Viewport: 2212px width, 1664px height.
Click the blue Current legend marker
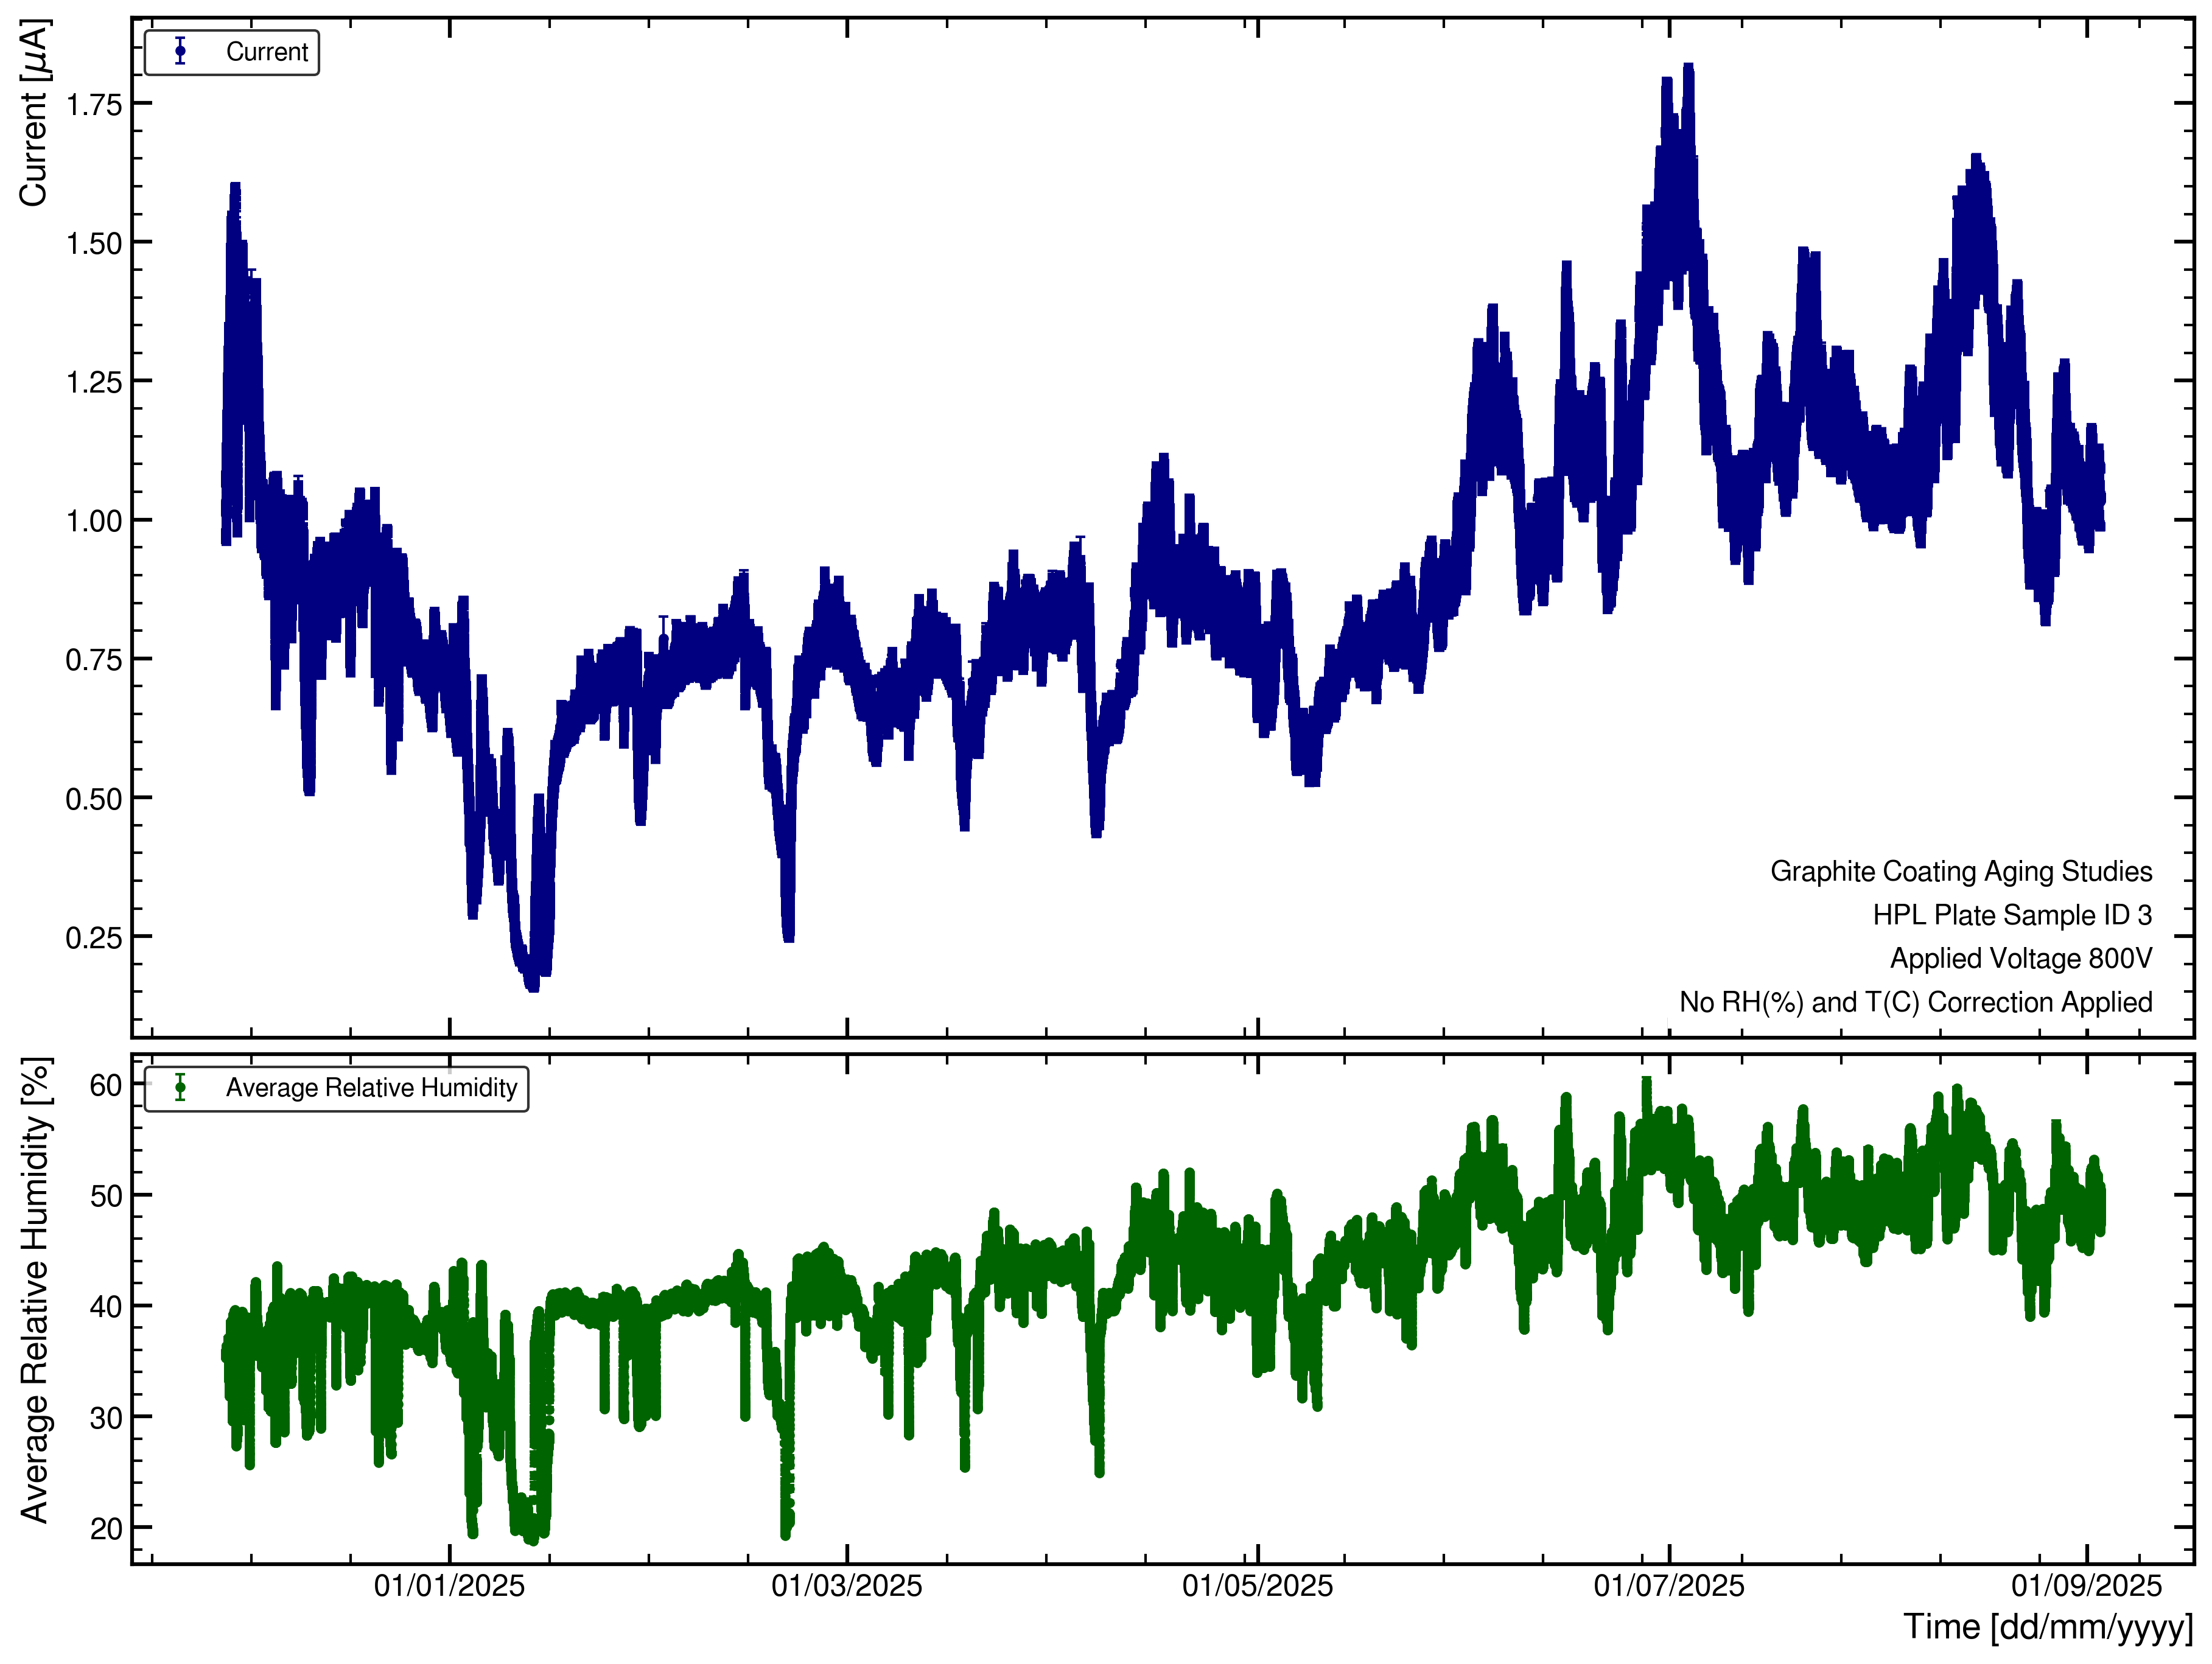click(x=180, y=51)
